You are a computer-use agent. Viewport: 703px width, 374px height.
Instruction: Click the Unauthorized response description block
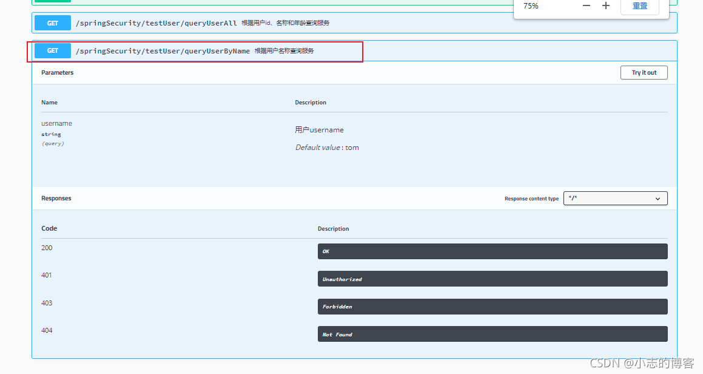(493, 279)
